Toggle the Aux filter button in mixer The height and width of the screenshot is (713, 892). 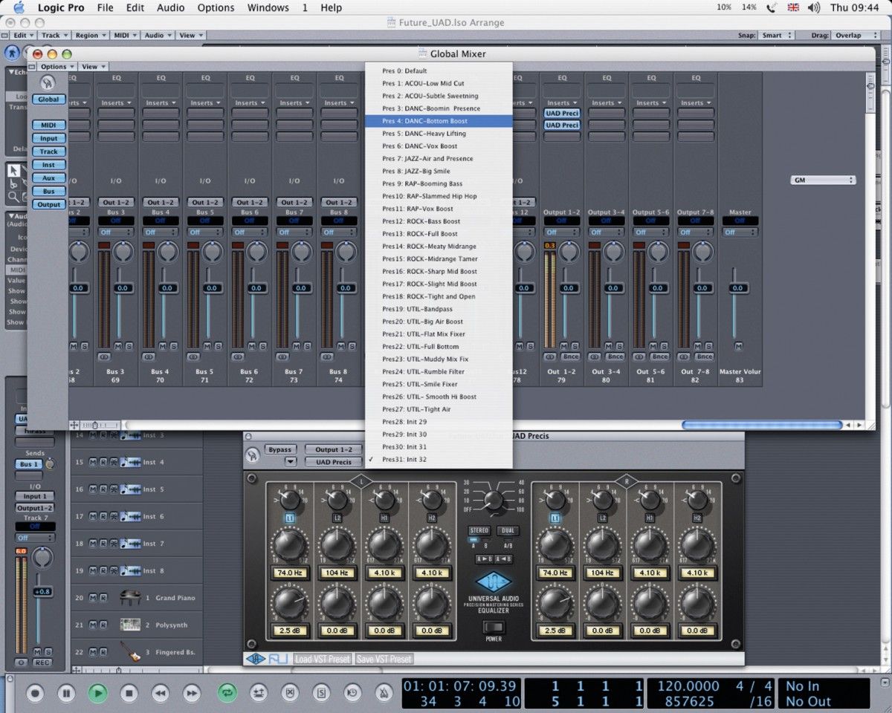(x=48, y=178)
